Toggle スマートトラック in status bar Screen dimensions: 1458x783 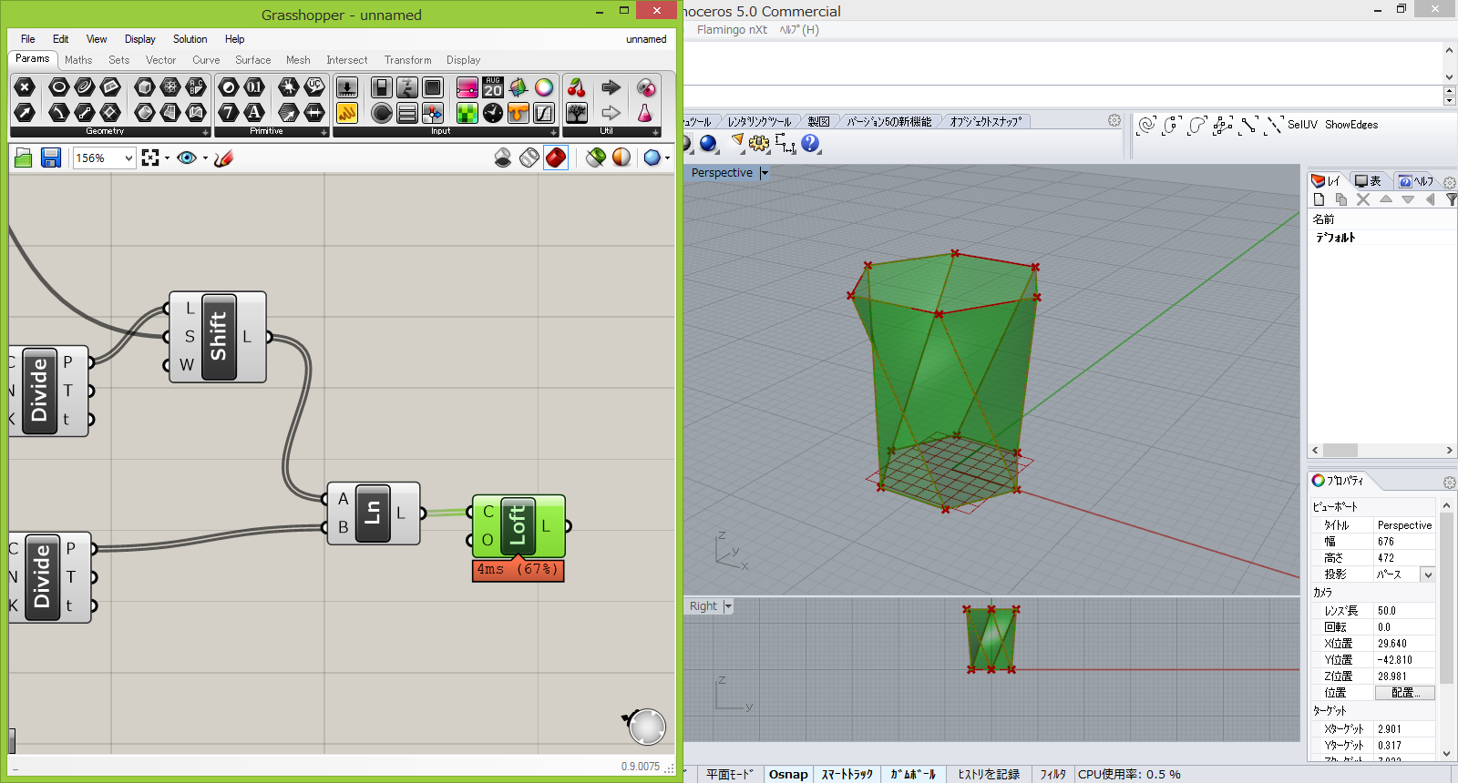[x=847, y=774]
